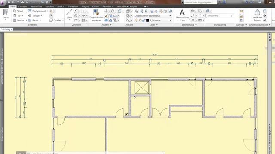
Task: Expand the Tür dropdown arrow
Action: pyautogui.click(x=22, y=16)
